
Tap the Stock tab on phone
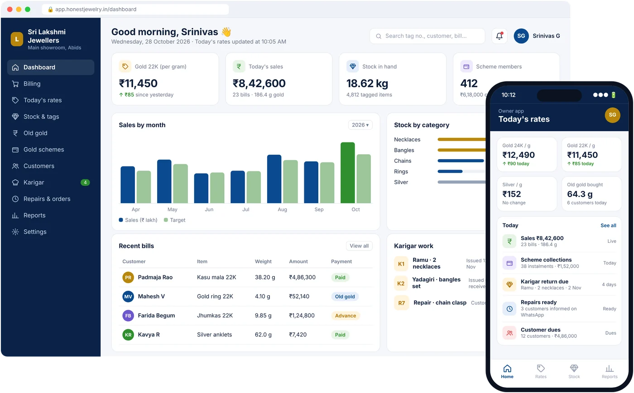[574, 371]
